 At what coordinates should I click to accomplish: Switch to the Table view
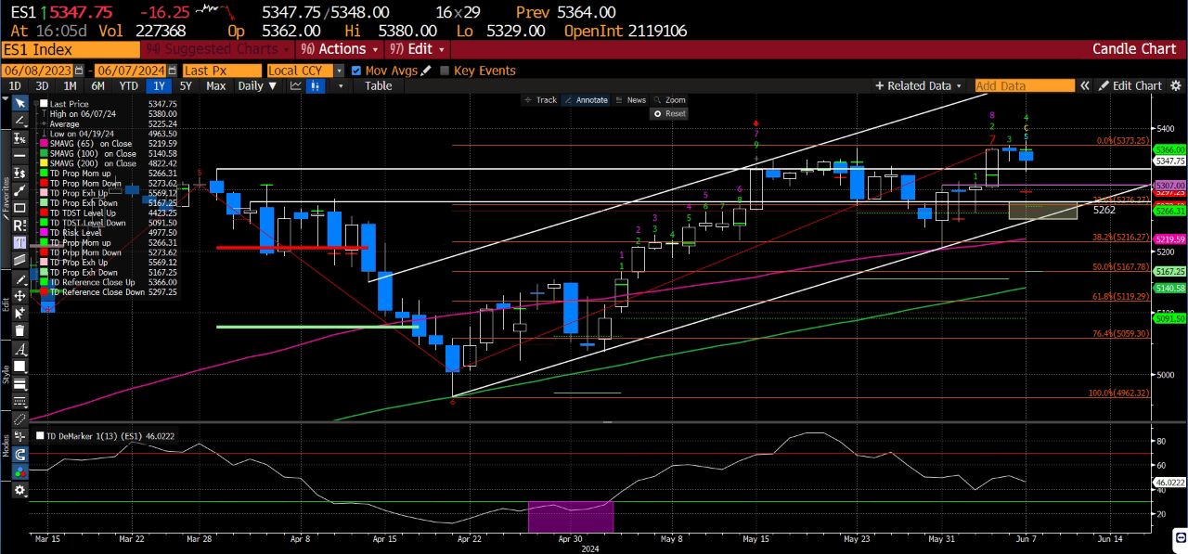[378, 85]
